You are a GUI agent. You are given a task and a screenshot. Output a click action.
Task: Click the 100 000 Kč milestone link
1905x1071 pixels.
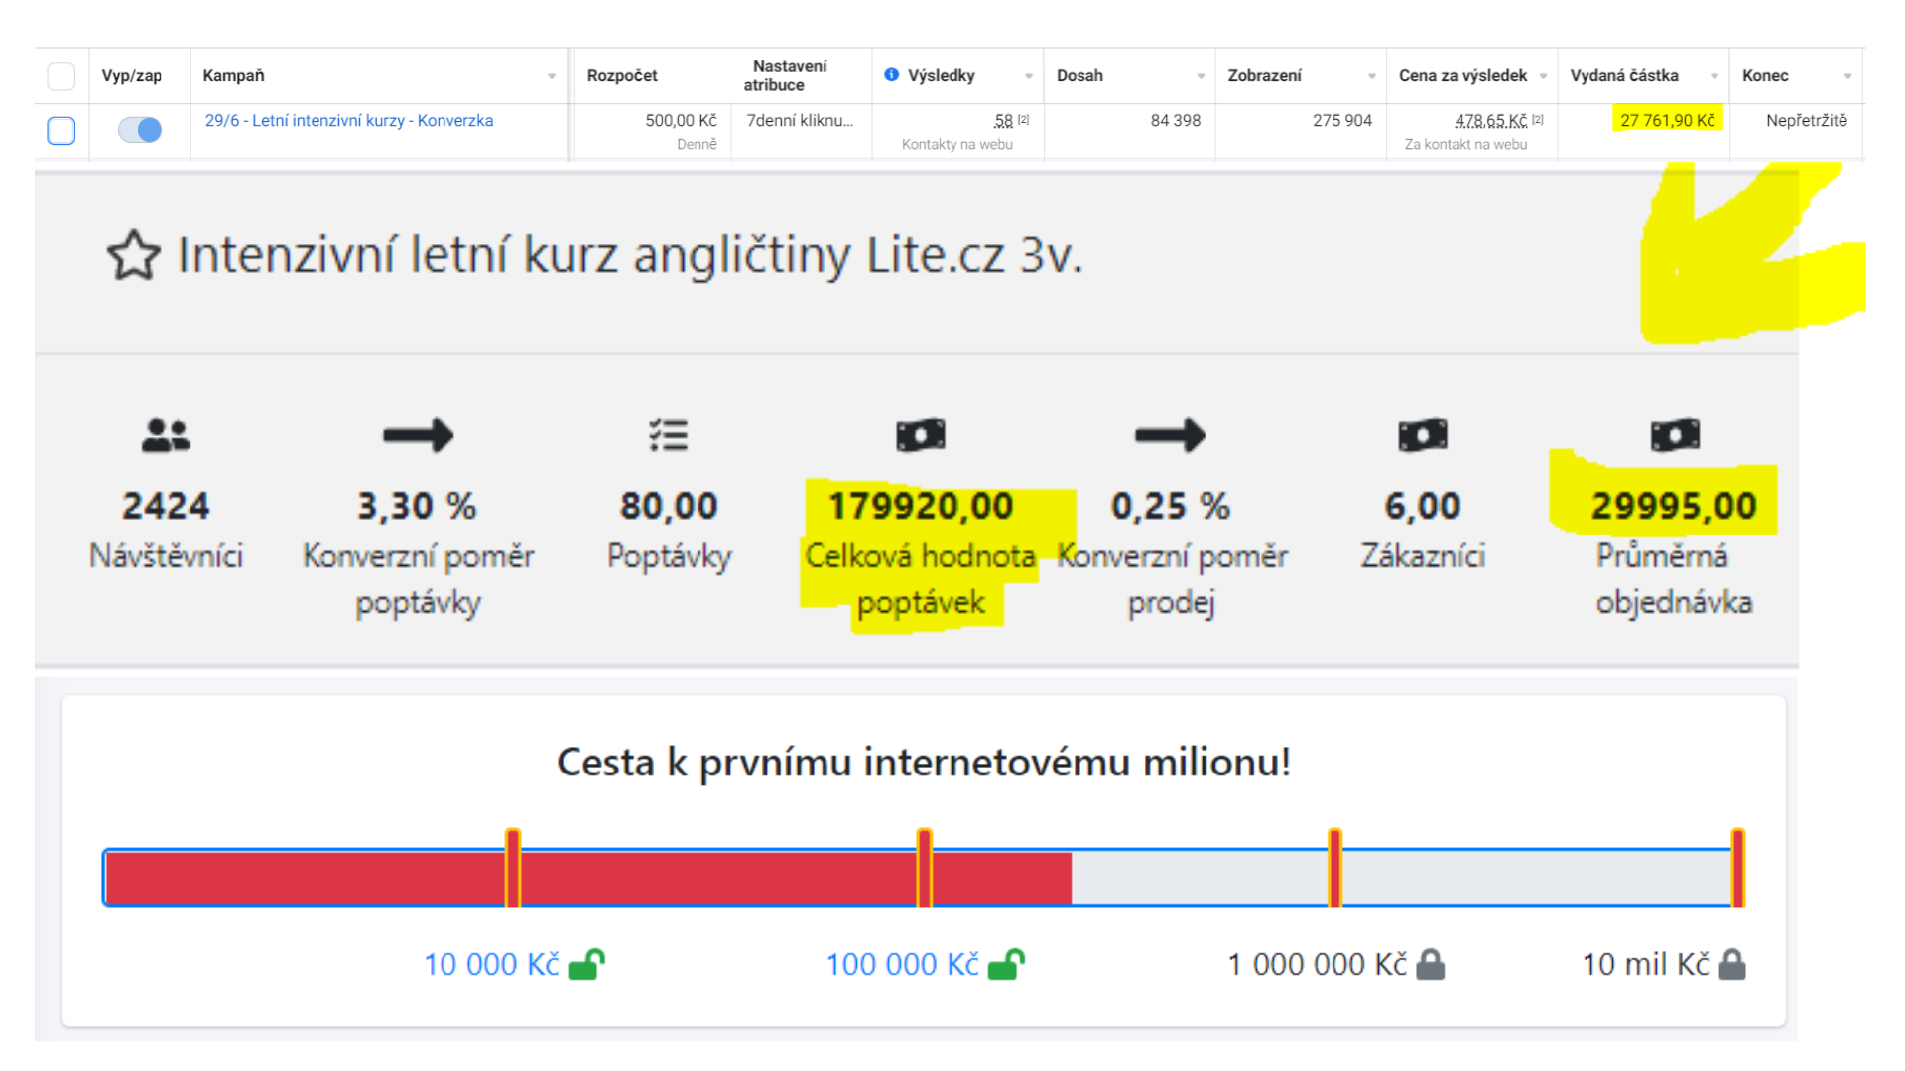[x=902, y=964]
